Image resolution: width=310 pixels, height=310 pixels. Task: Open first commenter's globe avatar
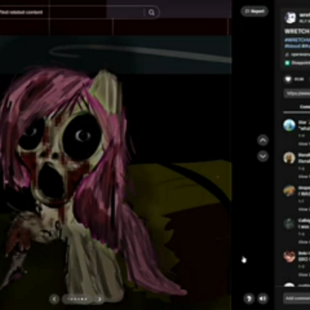pyautogui.click(x=289, y=126)
